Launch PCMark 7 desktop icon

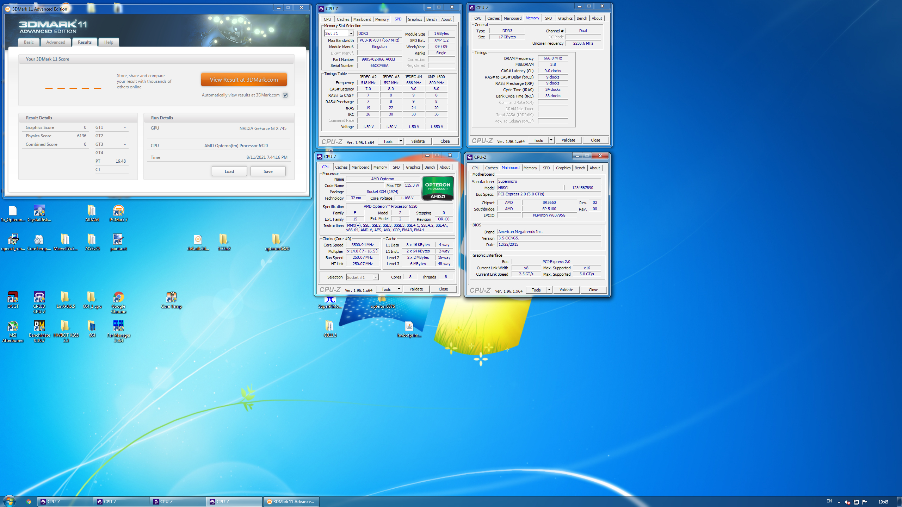118,213
